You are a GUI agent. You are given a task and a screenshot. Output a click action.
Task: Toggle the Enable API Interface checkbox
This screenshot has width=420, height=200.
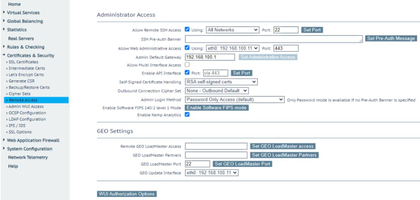(187, 73)
